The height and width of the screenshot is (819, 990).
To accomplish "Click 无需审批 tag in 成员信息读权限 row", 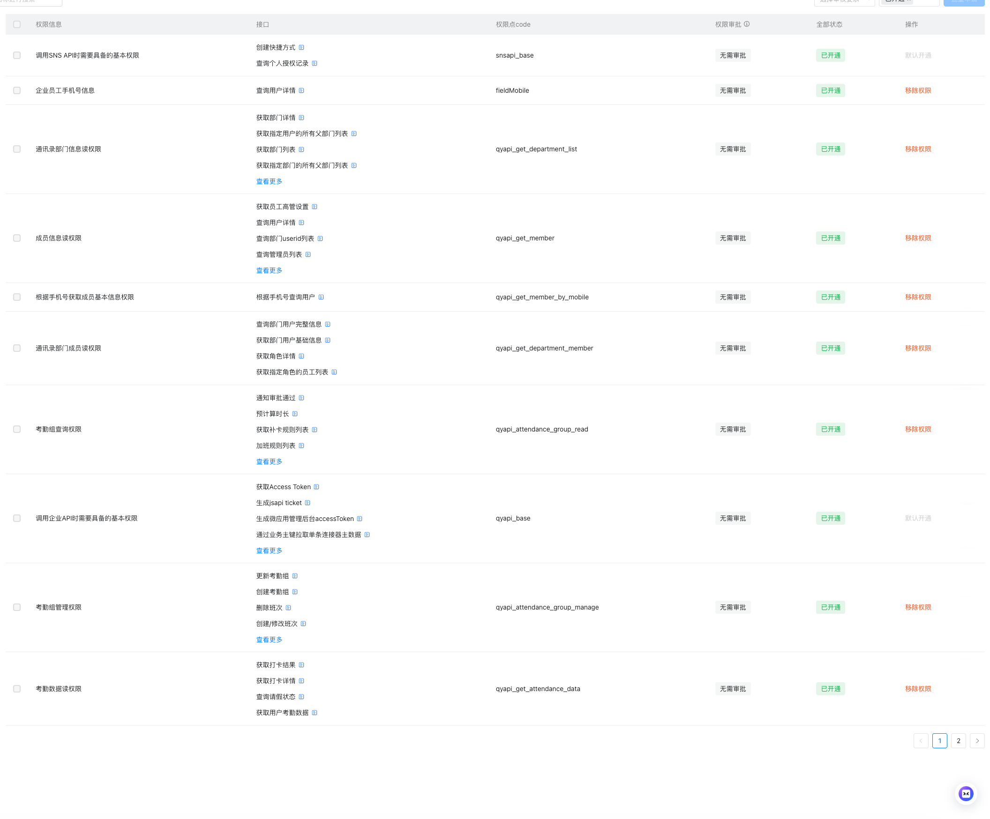I will coord(733,238).
